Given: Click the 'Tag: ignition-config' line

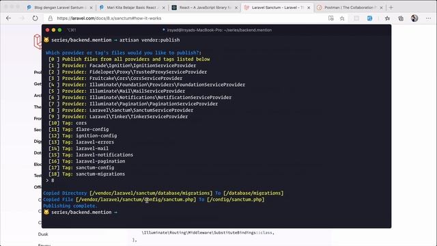Looking at the screenshot, I should (83, 135).
